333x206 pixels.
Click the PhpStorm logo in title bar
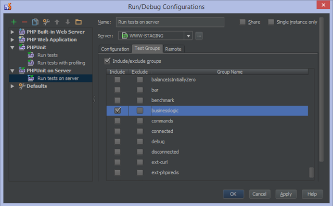[x=8, y=7]
